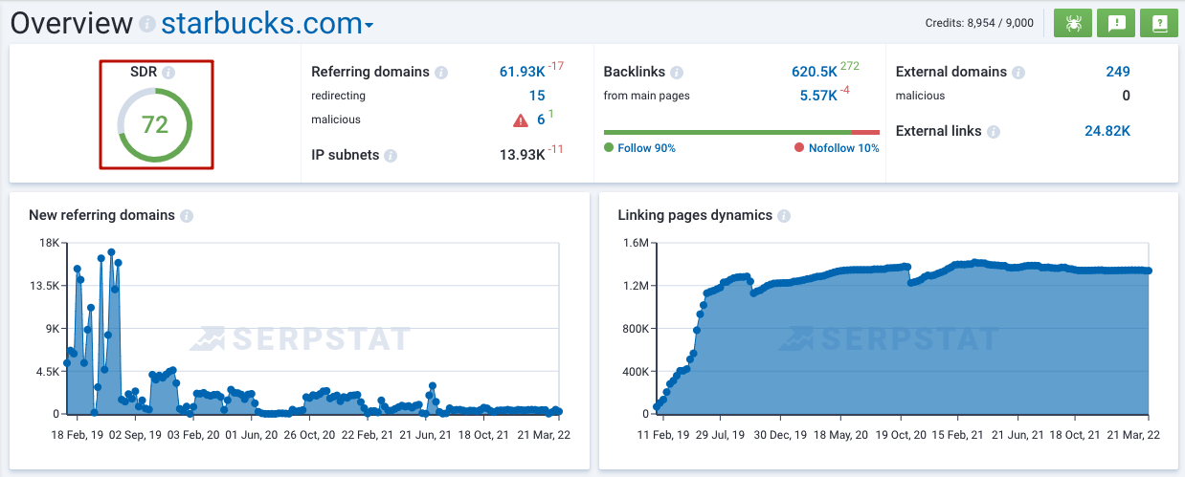Open the starbucks.com domain dropdown
Viewport: 1185px width, 477px height.
[267, 23]
